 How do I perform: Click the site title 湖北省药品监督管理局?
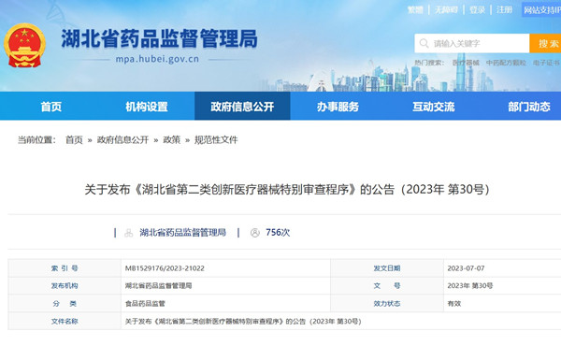pos(159,38)
